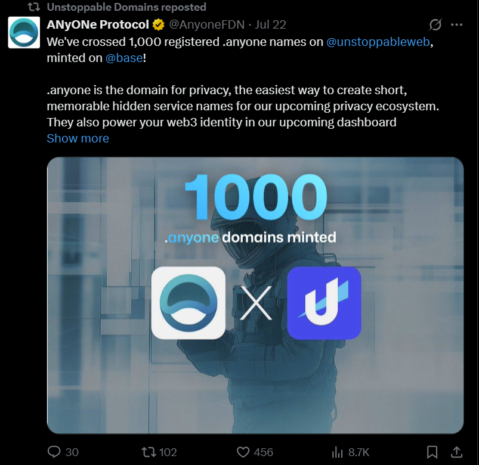The image size is (479, 465).
Task: Open the Grok explain icon
Action: 435,25
